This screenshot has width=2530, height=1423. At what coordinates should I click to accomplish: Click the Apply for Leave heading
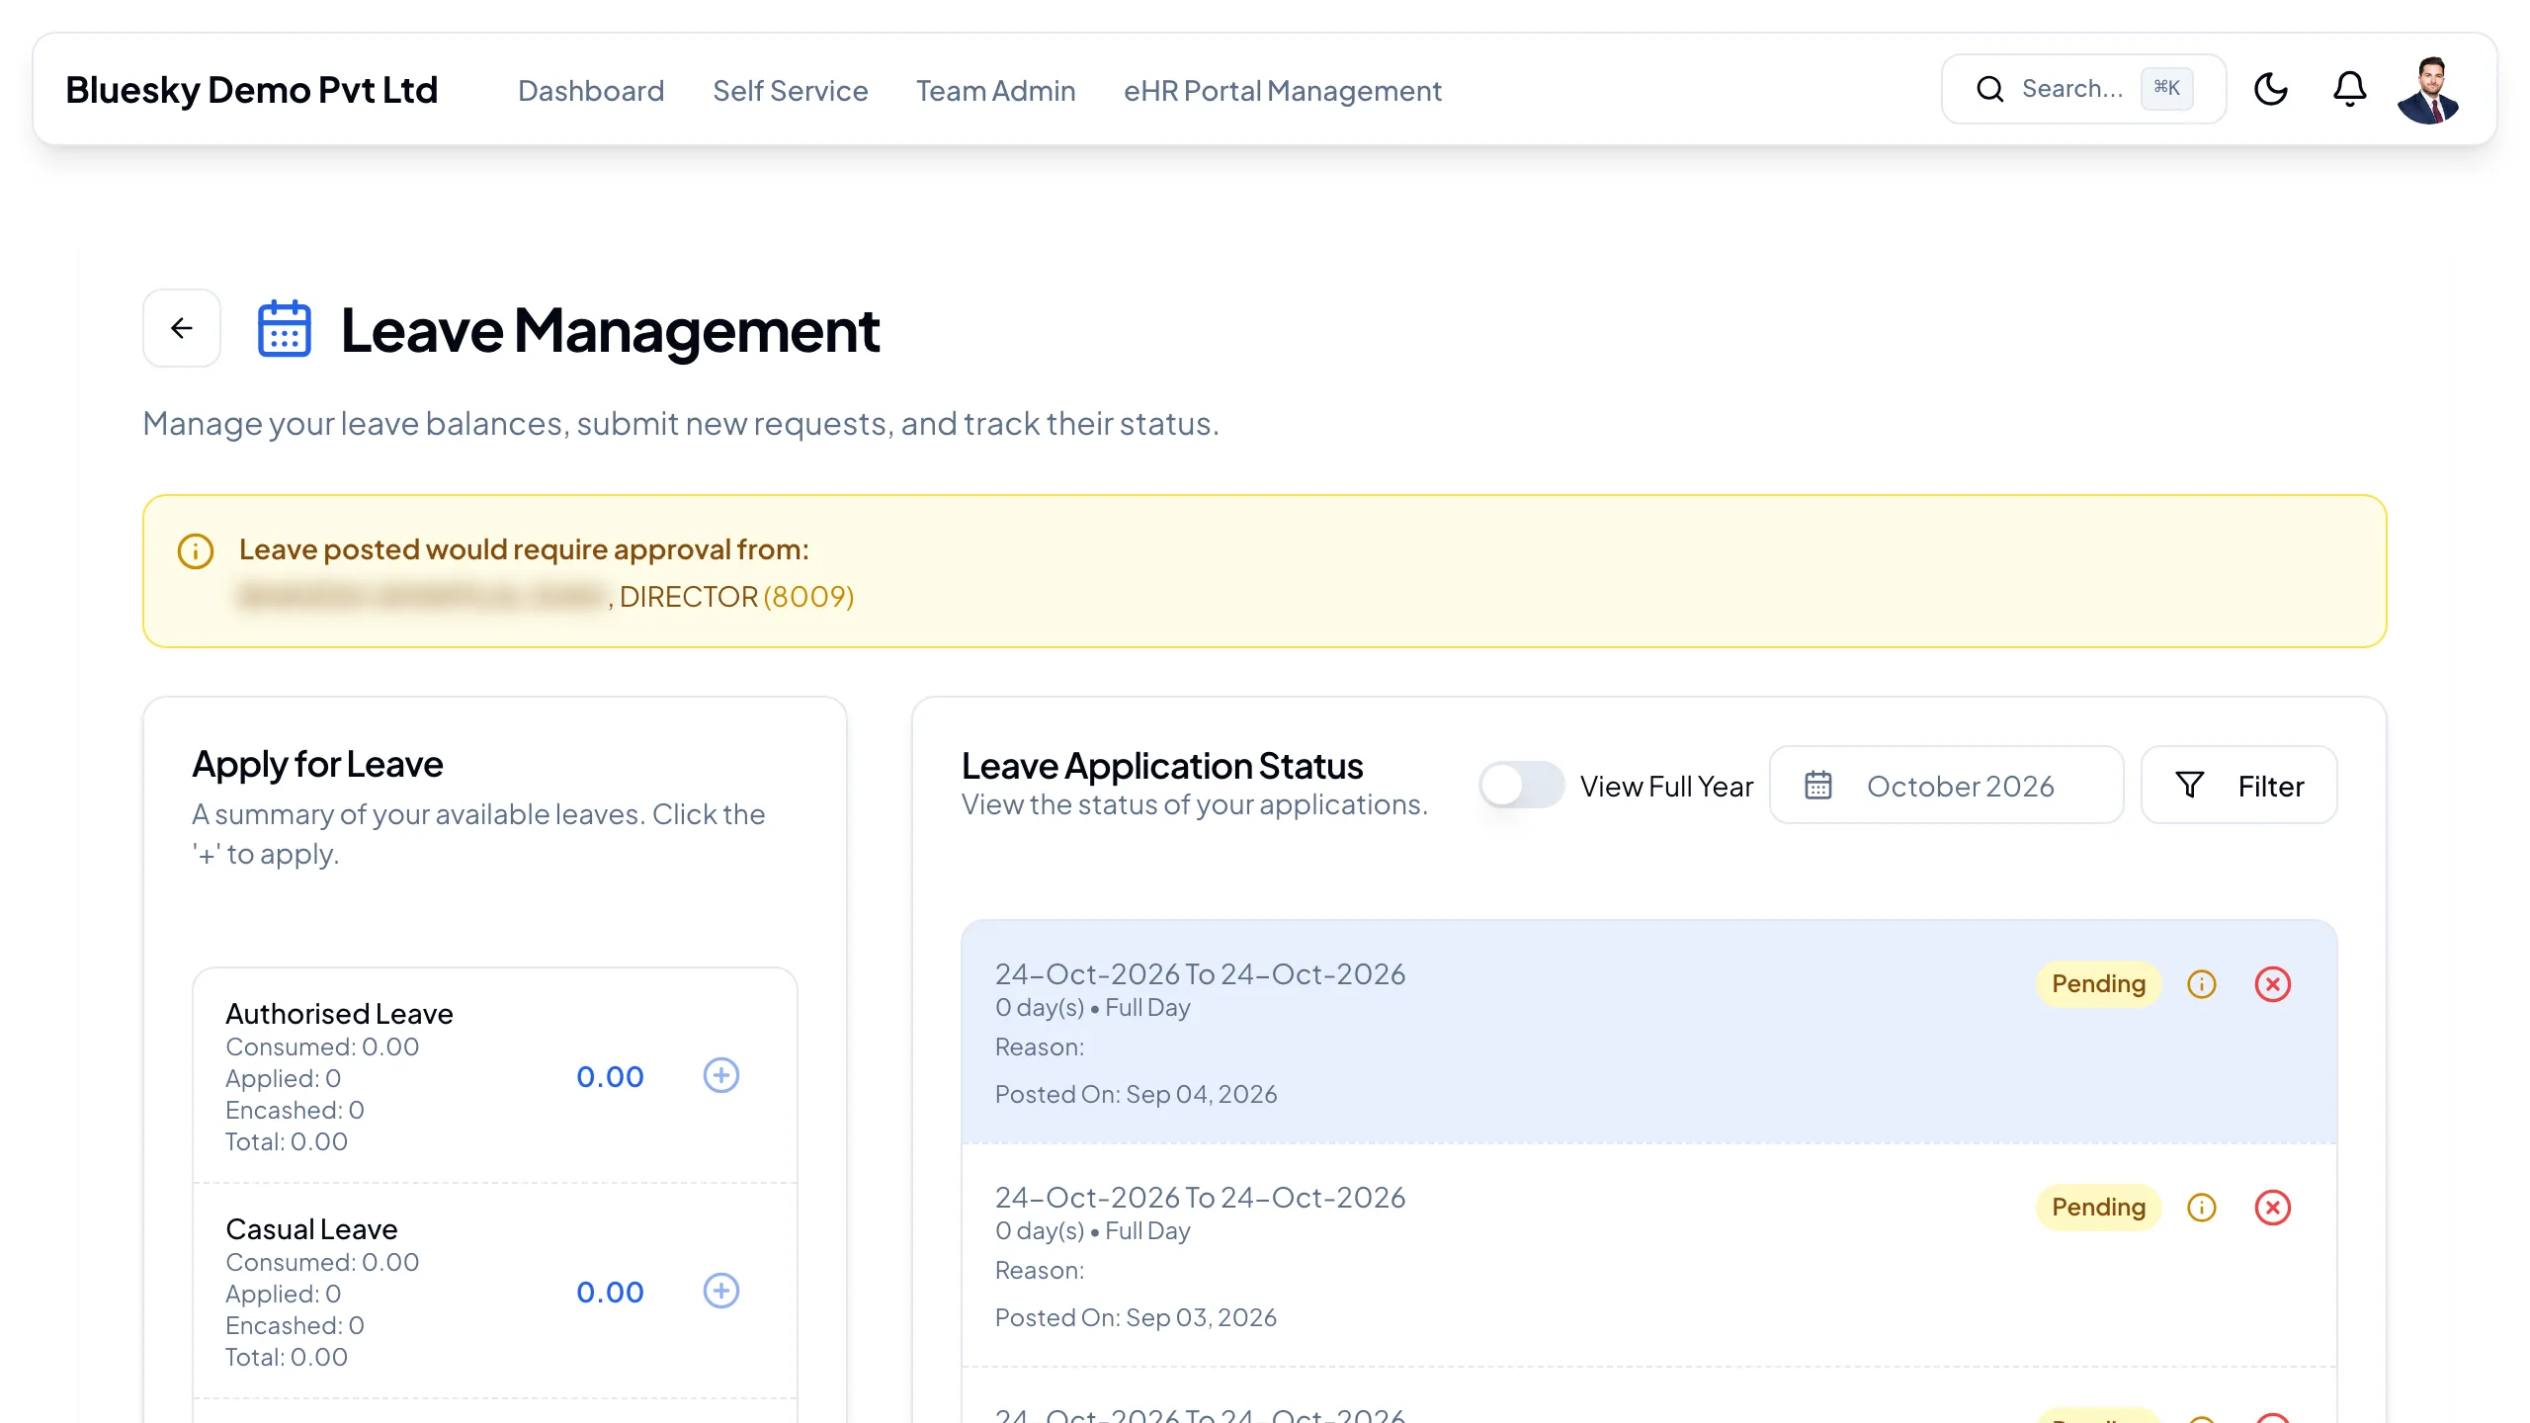coord(317,764)
